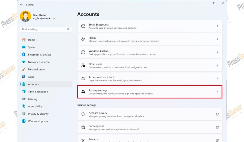Click the Accessibility figure icon in sidebar

point(24,106)
